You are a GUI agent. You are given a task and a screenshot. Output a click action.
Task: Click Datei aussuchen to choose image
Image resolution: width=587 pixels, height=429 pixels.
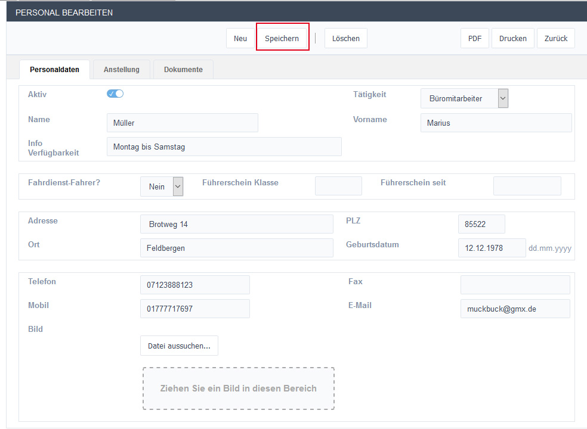[179, 346]
